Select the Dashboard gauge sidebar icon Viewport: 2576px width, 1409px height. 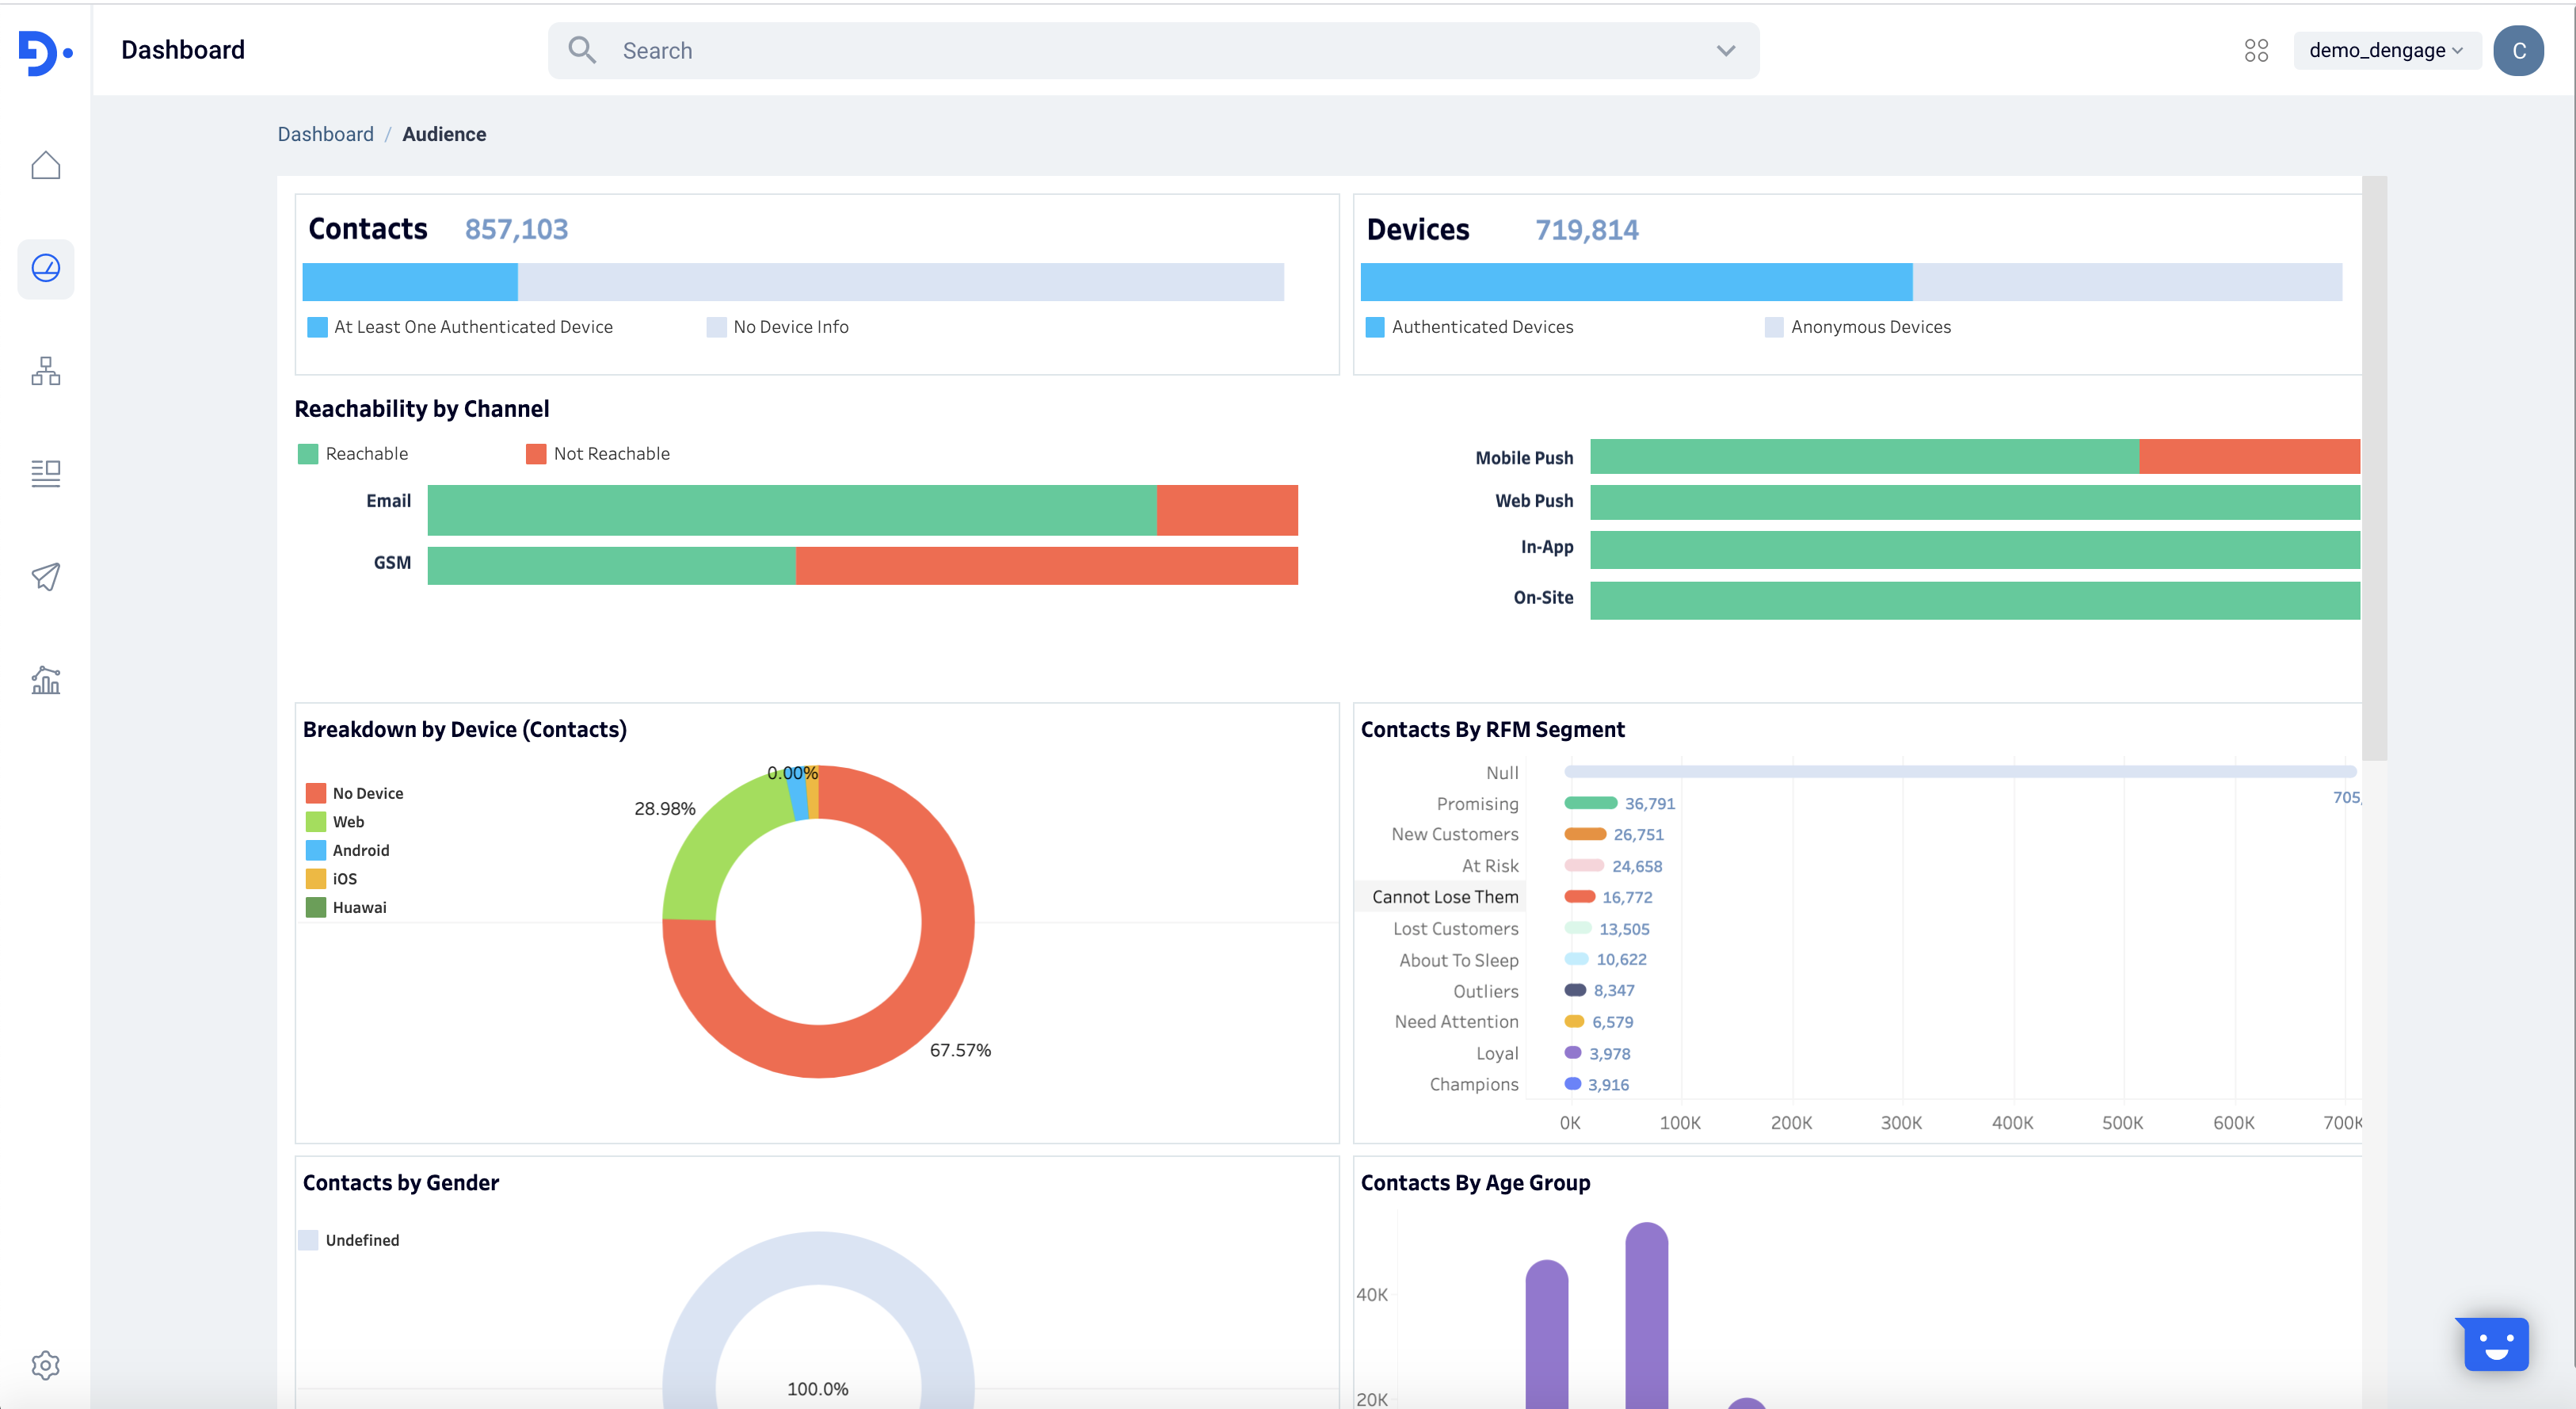[x=46, y=268]
